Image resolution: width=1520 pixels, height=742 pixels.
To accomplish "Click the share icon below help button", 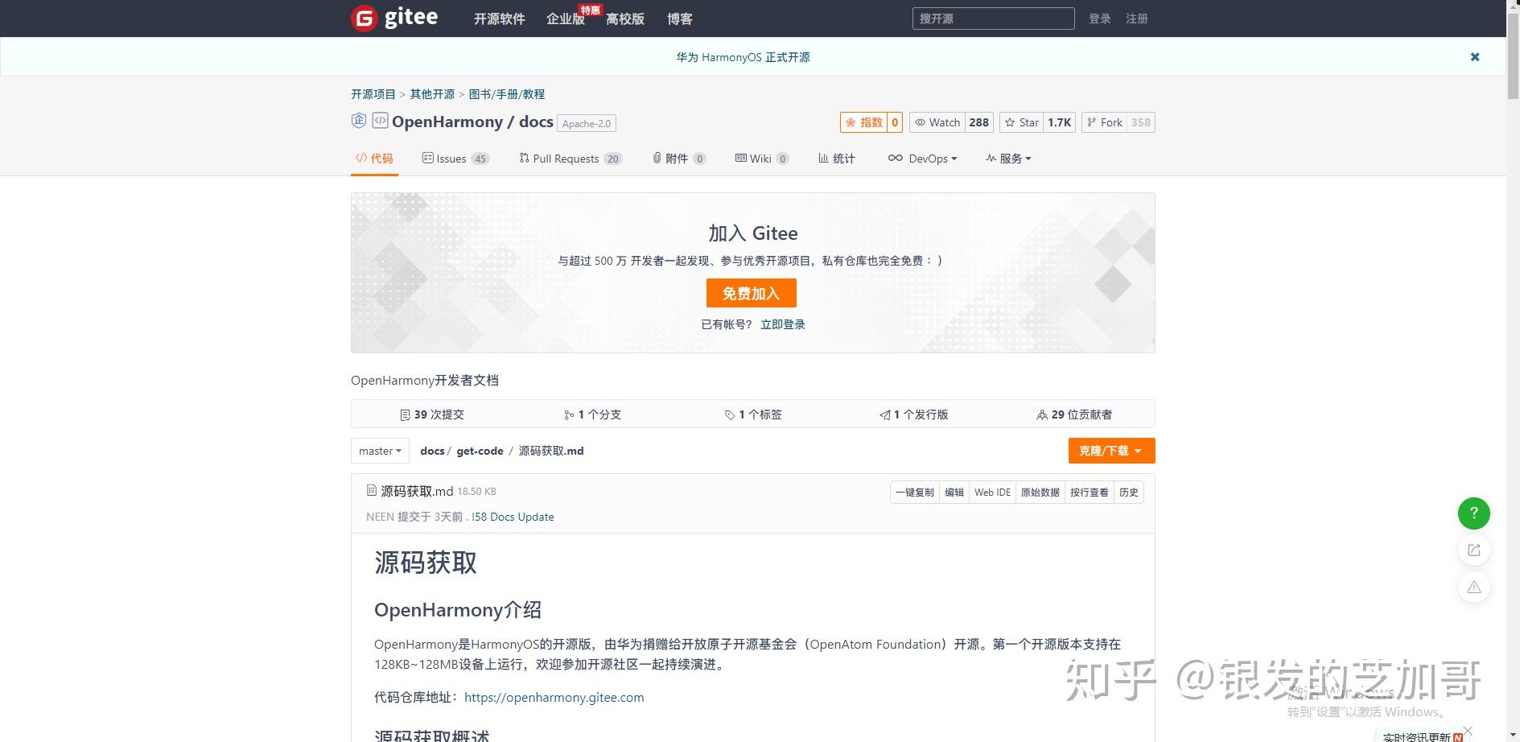I will (1473, 550).
